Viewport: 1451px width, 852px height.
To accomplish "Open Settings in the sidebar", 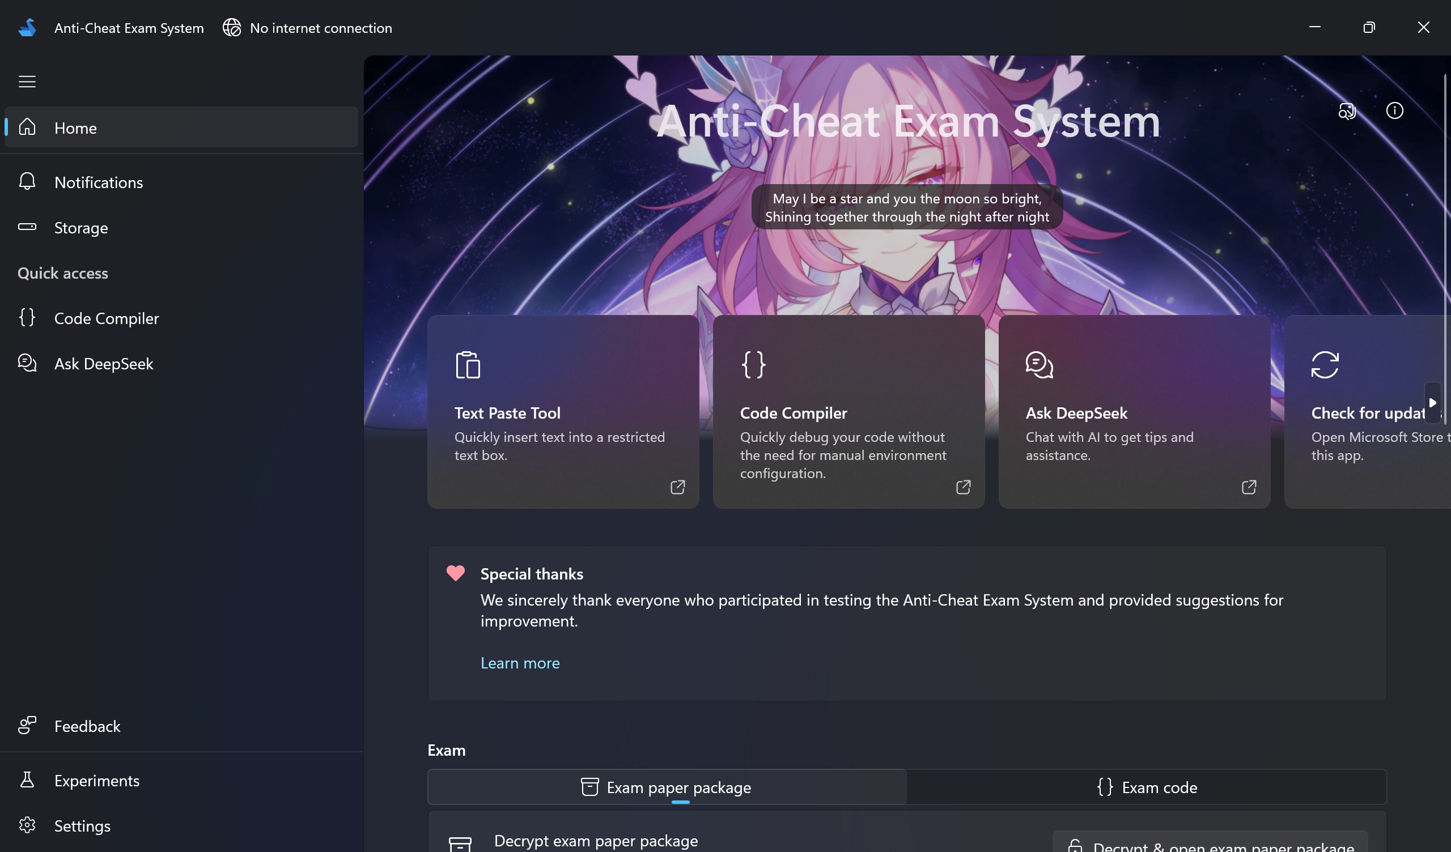I will click(x=82, y=826).
